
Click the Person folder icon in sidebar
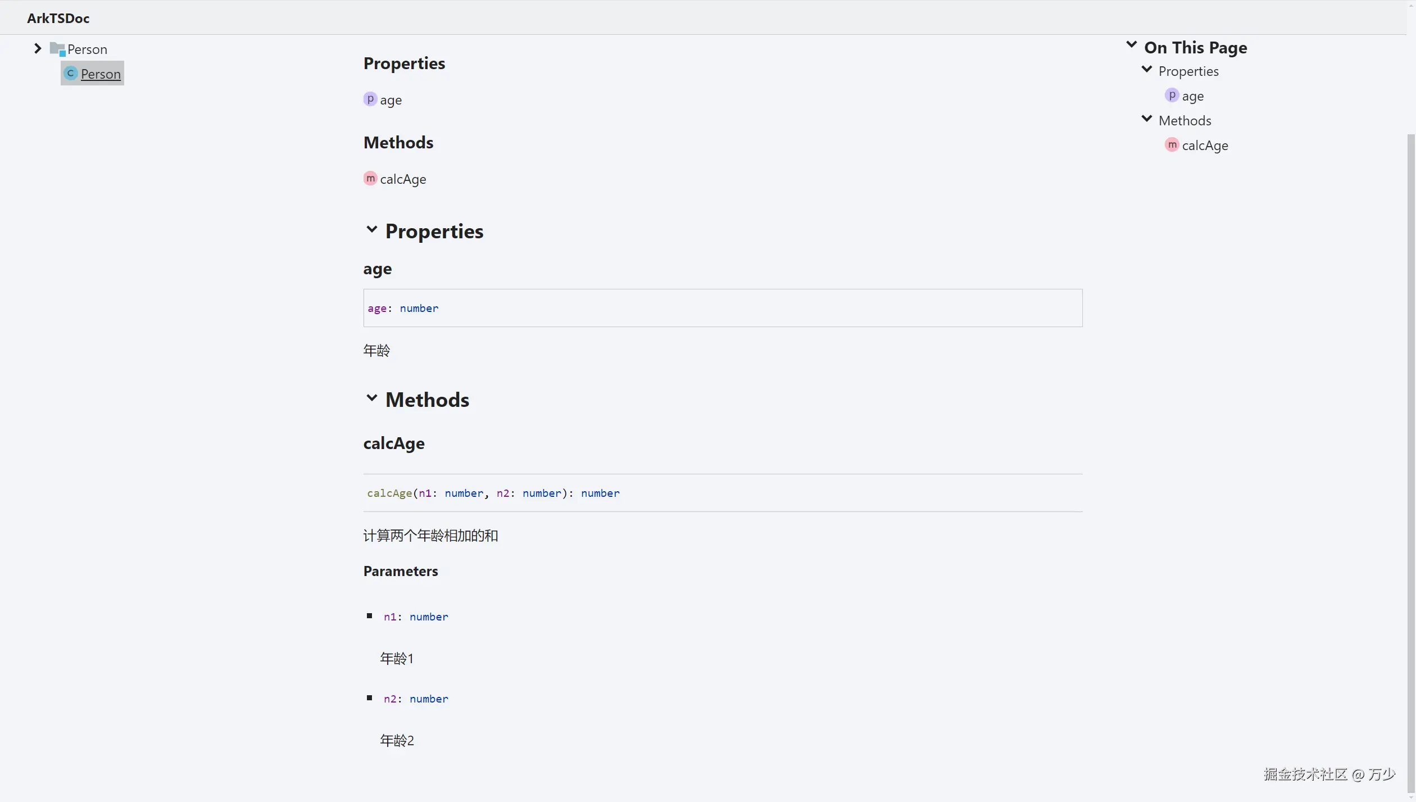(57, 49)
